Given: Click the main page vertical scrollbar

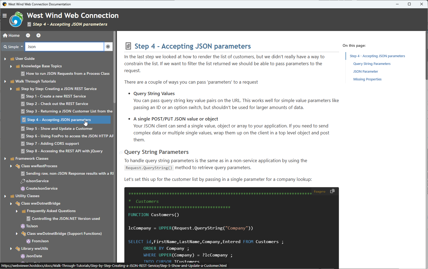Looking at the screenshot, I should point(426,55).
